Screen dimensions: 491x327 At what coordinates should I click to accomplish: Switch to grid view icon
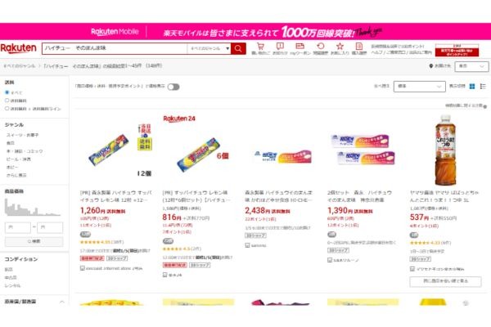pyautogui.click(x=472, y=87)
